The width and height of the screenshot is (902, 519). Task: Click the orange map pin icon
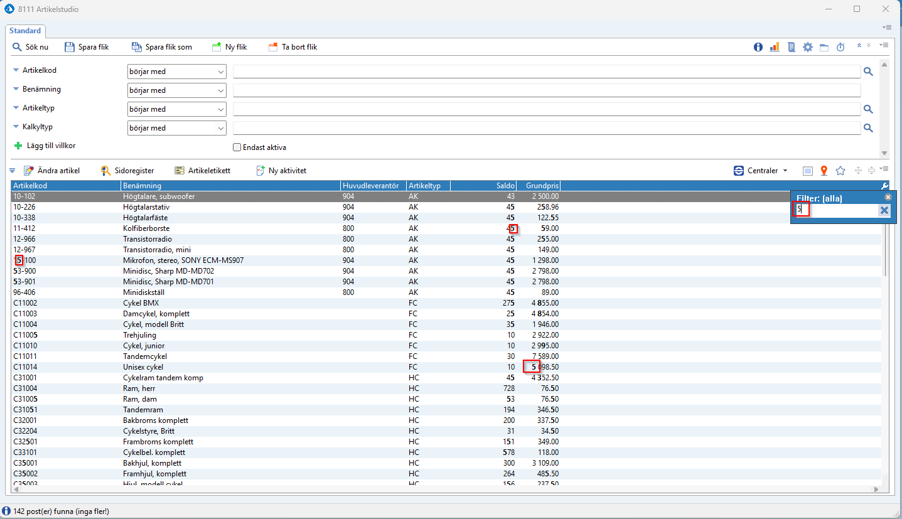point(824,171)
